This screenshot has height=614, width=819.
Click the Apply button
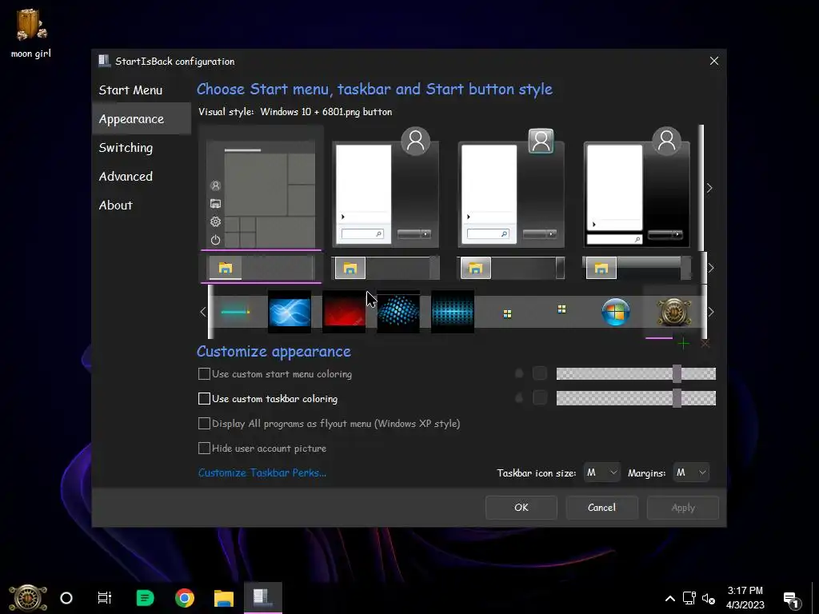(683, 508)
